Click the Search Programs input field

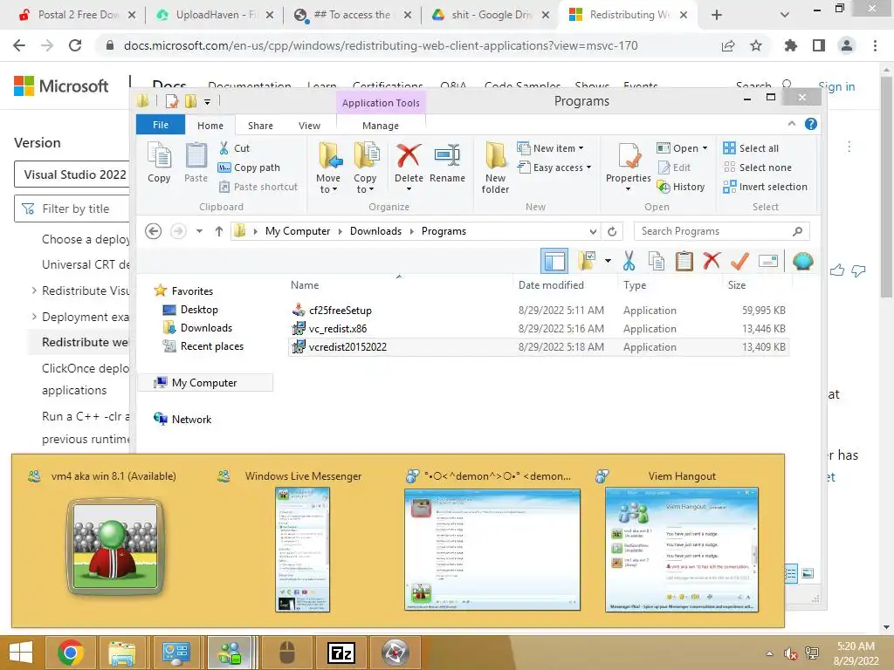coord(721,231)
